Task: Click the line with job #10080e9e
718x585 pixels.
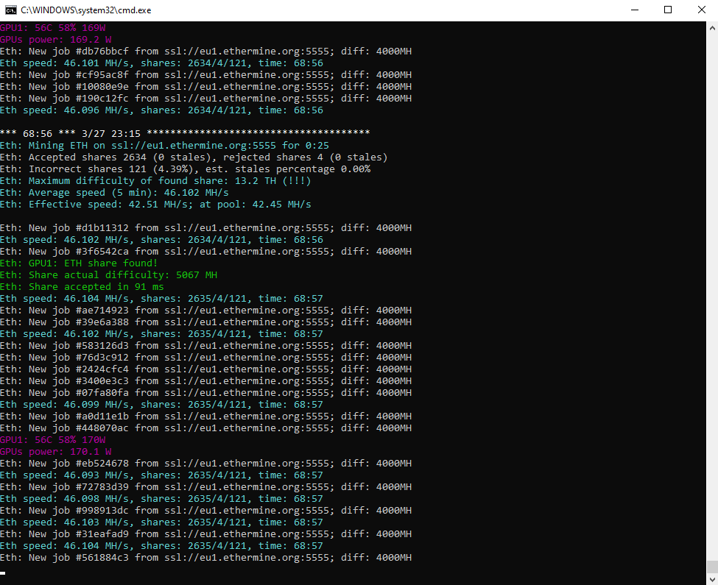Action: point(205,87)
